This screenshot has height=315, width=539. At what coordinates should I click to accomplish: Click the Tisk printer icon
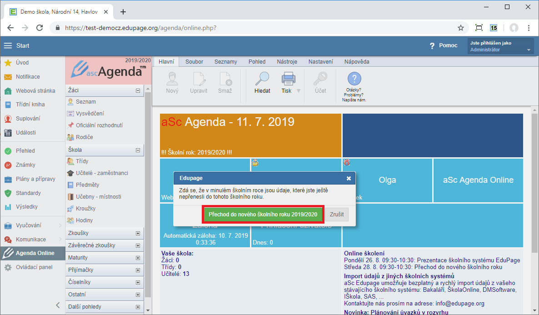(x=289, y=79)
